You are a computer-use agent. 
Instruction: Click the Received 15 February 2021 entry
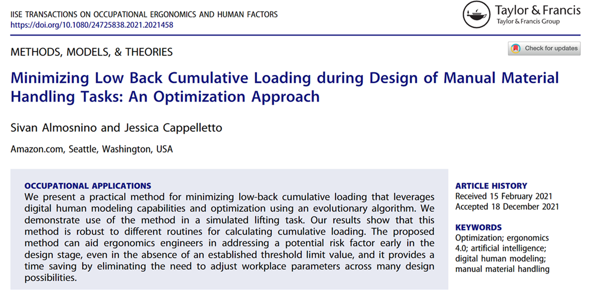pos(504,196)
